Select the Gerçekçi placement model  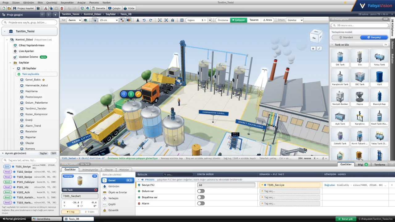(x=374, y=37)
